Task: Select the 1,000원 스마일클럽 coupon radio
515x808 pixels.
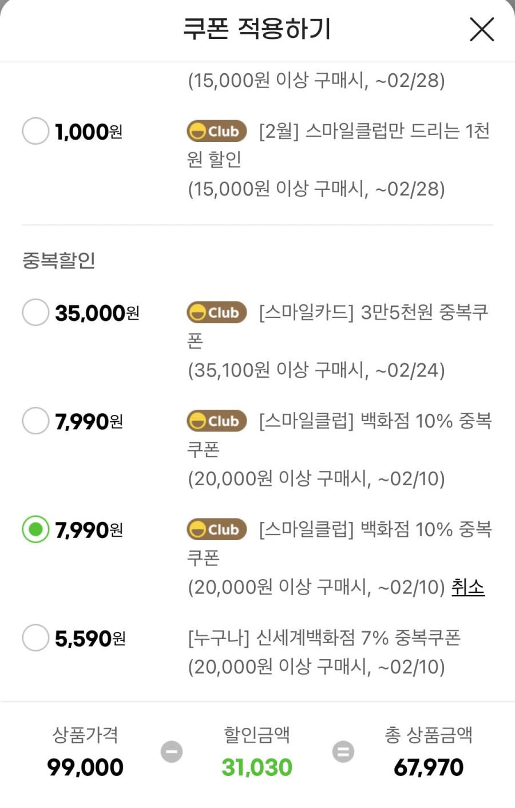Action: click(35, 131)
